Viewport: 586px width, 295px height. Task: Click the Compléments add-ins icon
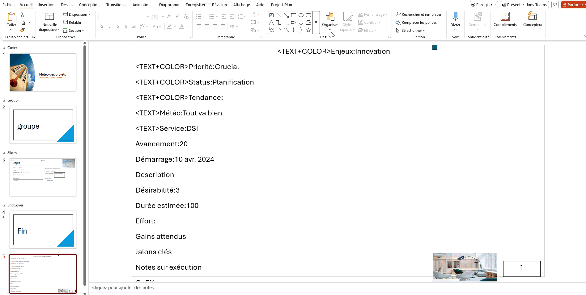[505, 16]
